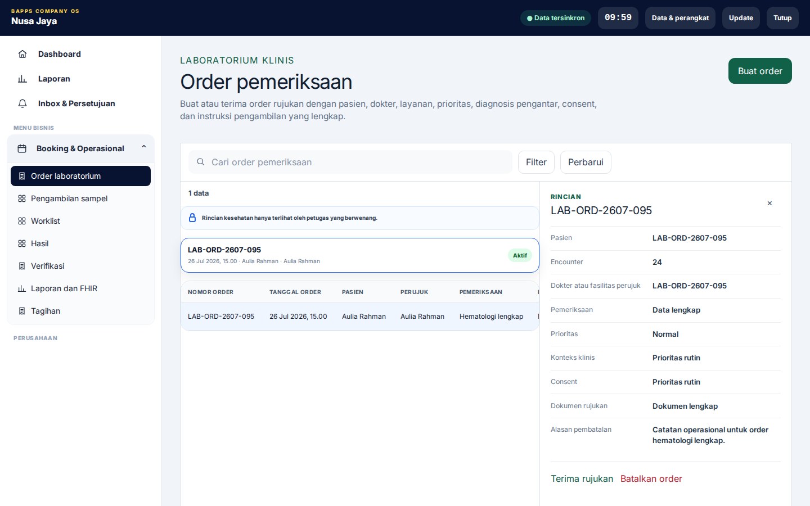This screenshot has height=506, width=810.
Task: Click the Pengambilan sampel grid icon
Action: [22, 198]
